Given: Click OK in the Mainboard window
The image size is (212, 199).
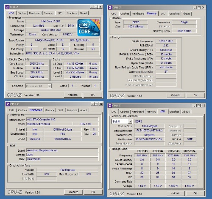Looking at the screenshot, I should pos(93,192).
